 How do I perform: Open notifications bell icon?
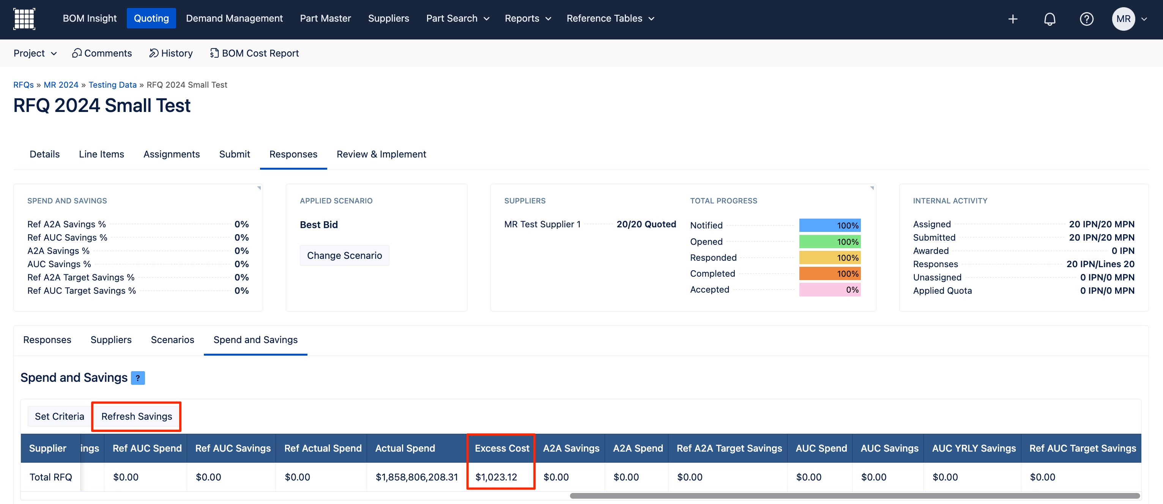[1050, 19]
